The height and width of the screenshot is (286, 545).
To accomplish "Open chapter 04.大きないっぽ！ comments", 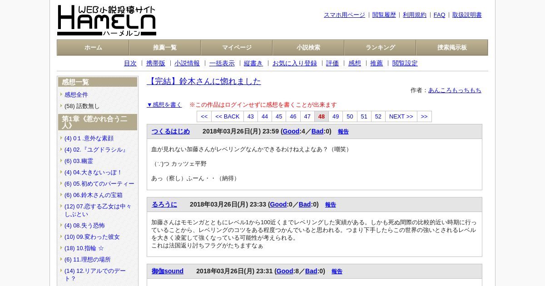I will [93, 173].
